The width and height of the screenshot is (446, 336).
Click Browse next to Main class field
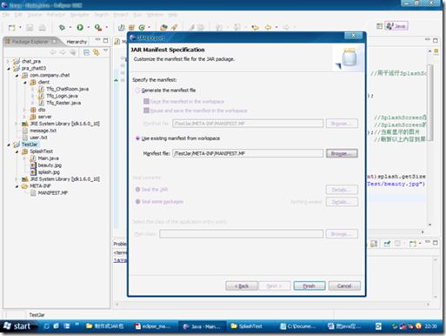pos(342,234)
